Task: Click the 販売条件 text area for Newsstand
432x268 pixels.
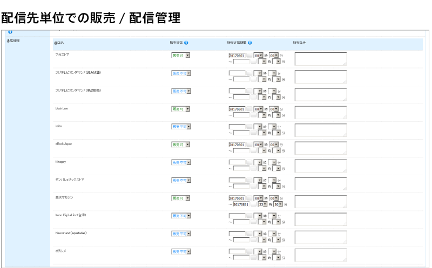Action: pos(320,237)
